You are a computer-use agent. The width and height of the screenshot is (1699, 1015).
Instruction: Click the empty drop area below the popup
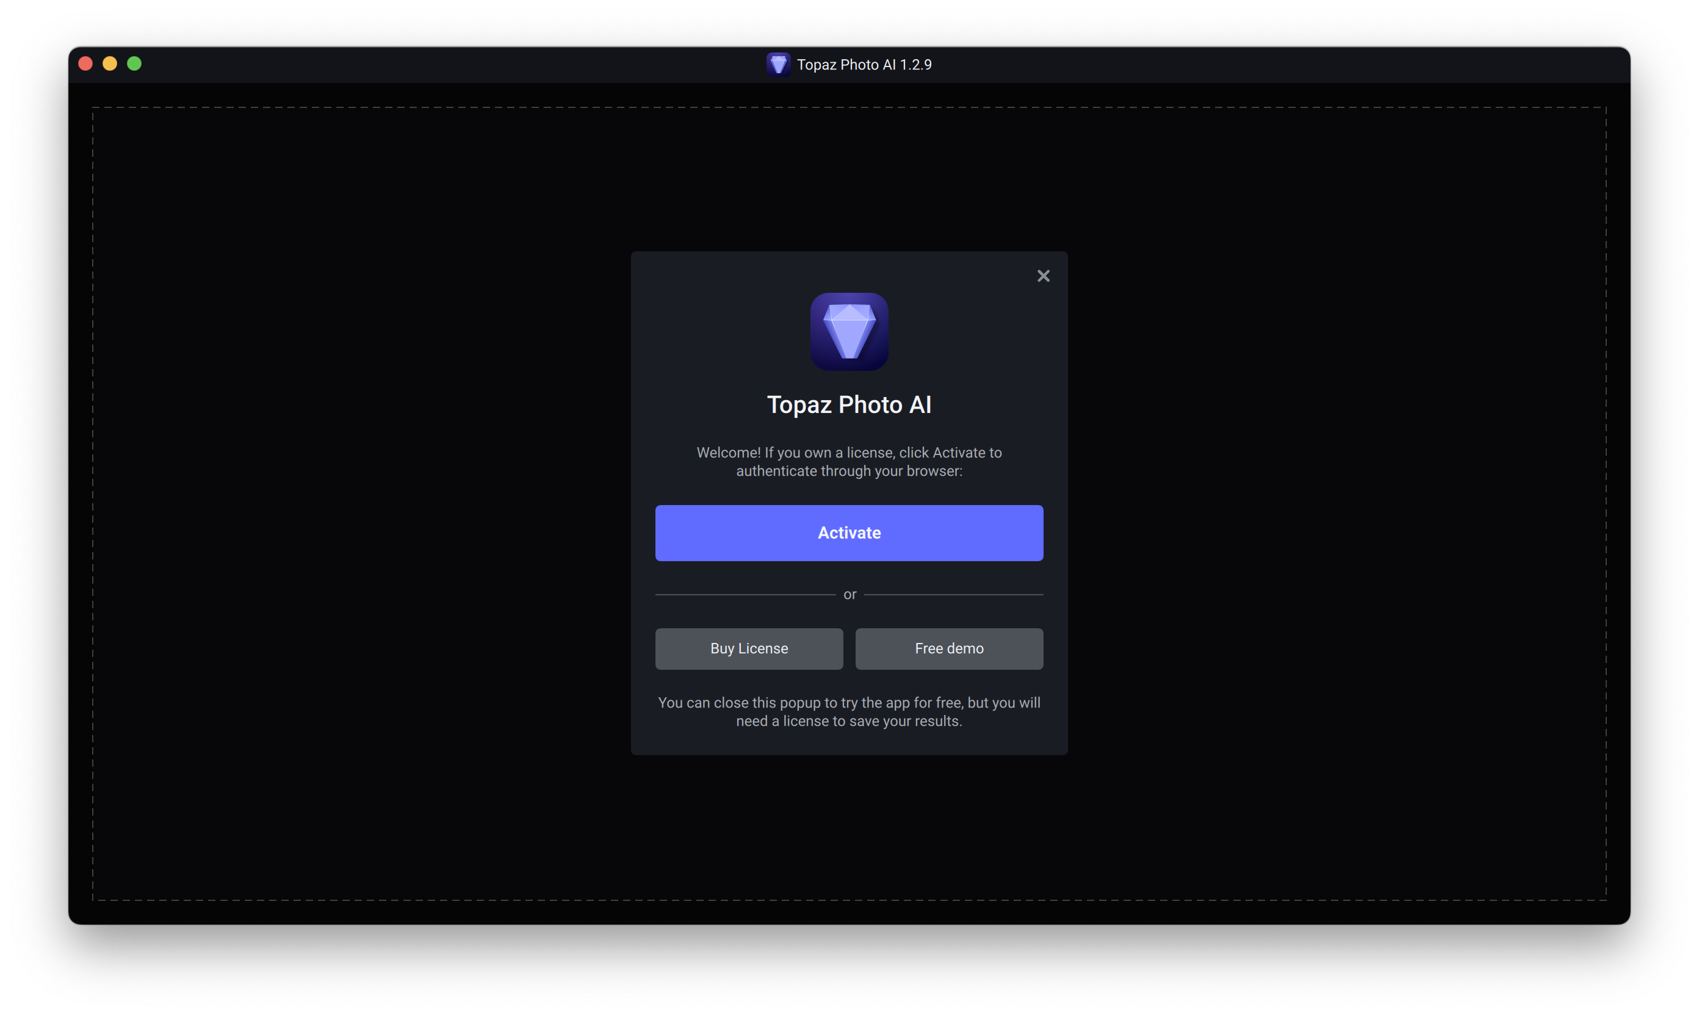click(x=848, y=828)
